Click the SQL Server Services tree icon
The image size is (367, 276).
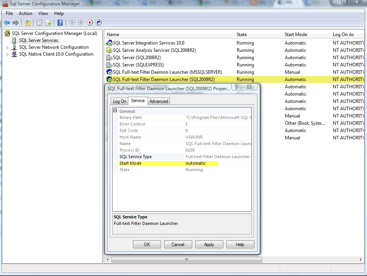[x=14, y=40]
